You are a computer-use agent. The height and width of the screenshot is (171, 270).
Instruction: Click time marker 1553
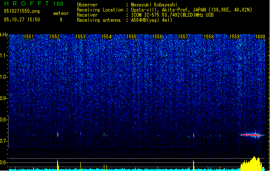pyautogui.click(x=81, y=37)
